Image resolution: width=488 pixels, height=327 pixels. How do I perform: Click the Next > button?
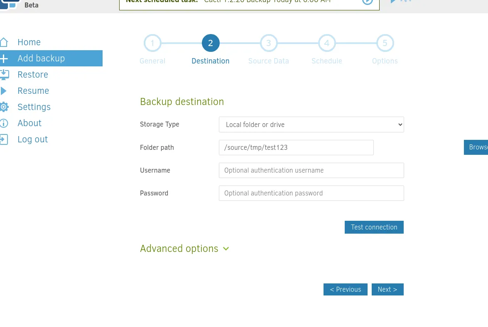click(387, 289)
